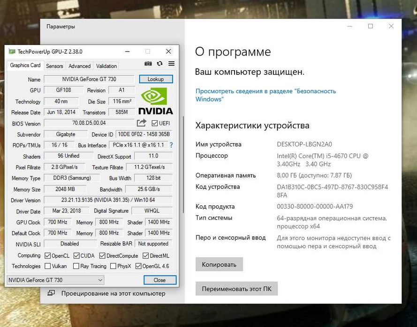This screenshot has height=327, width=417.
Task: Click the Memory Size 2048 MB value
Action: tap(65, 189)
